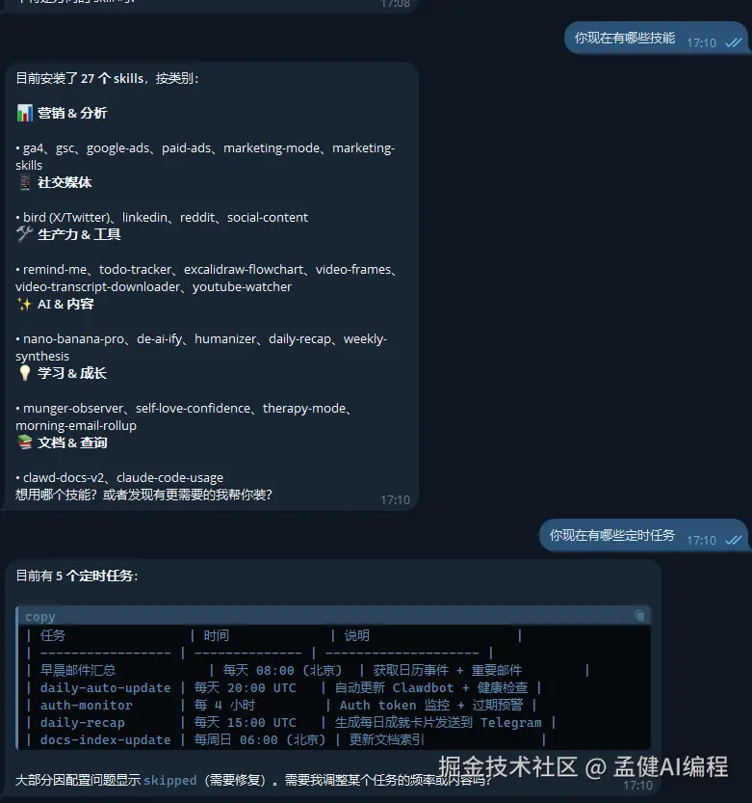752x803 pixels.
Task: Click the read-receipt checkmarks on 你现在有哪些定时任务
Action: click(733, 540)
